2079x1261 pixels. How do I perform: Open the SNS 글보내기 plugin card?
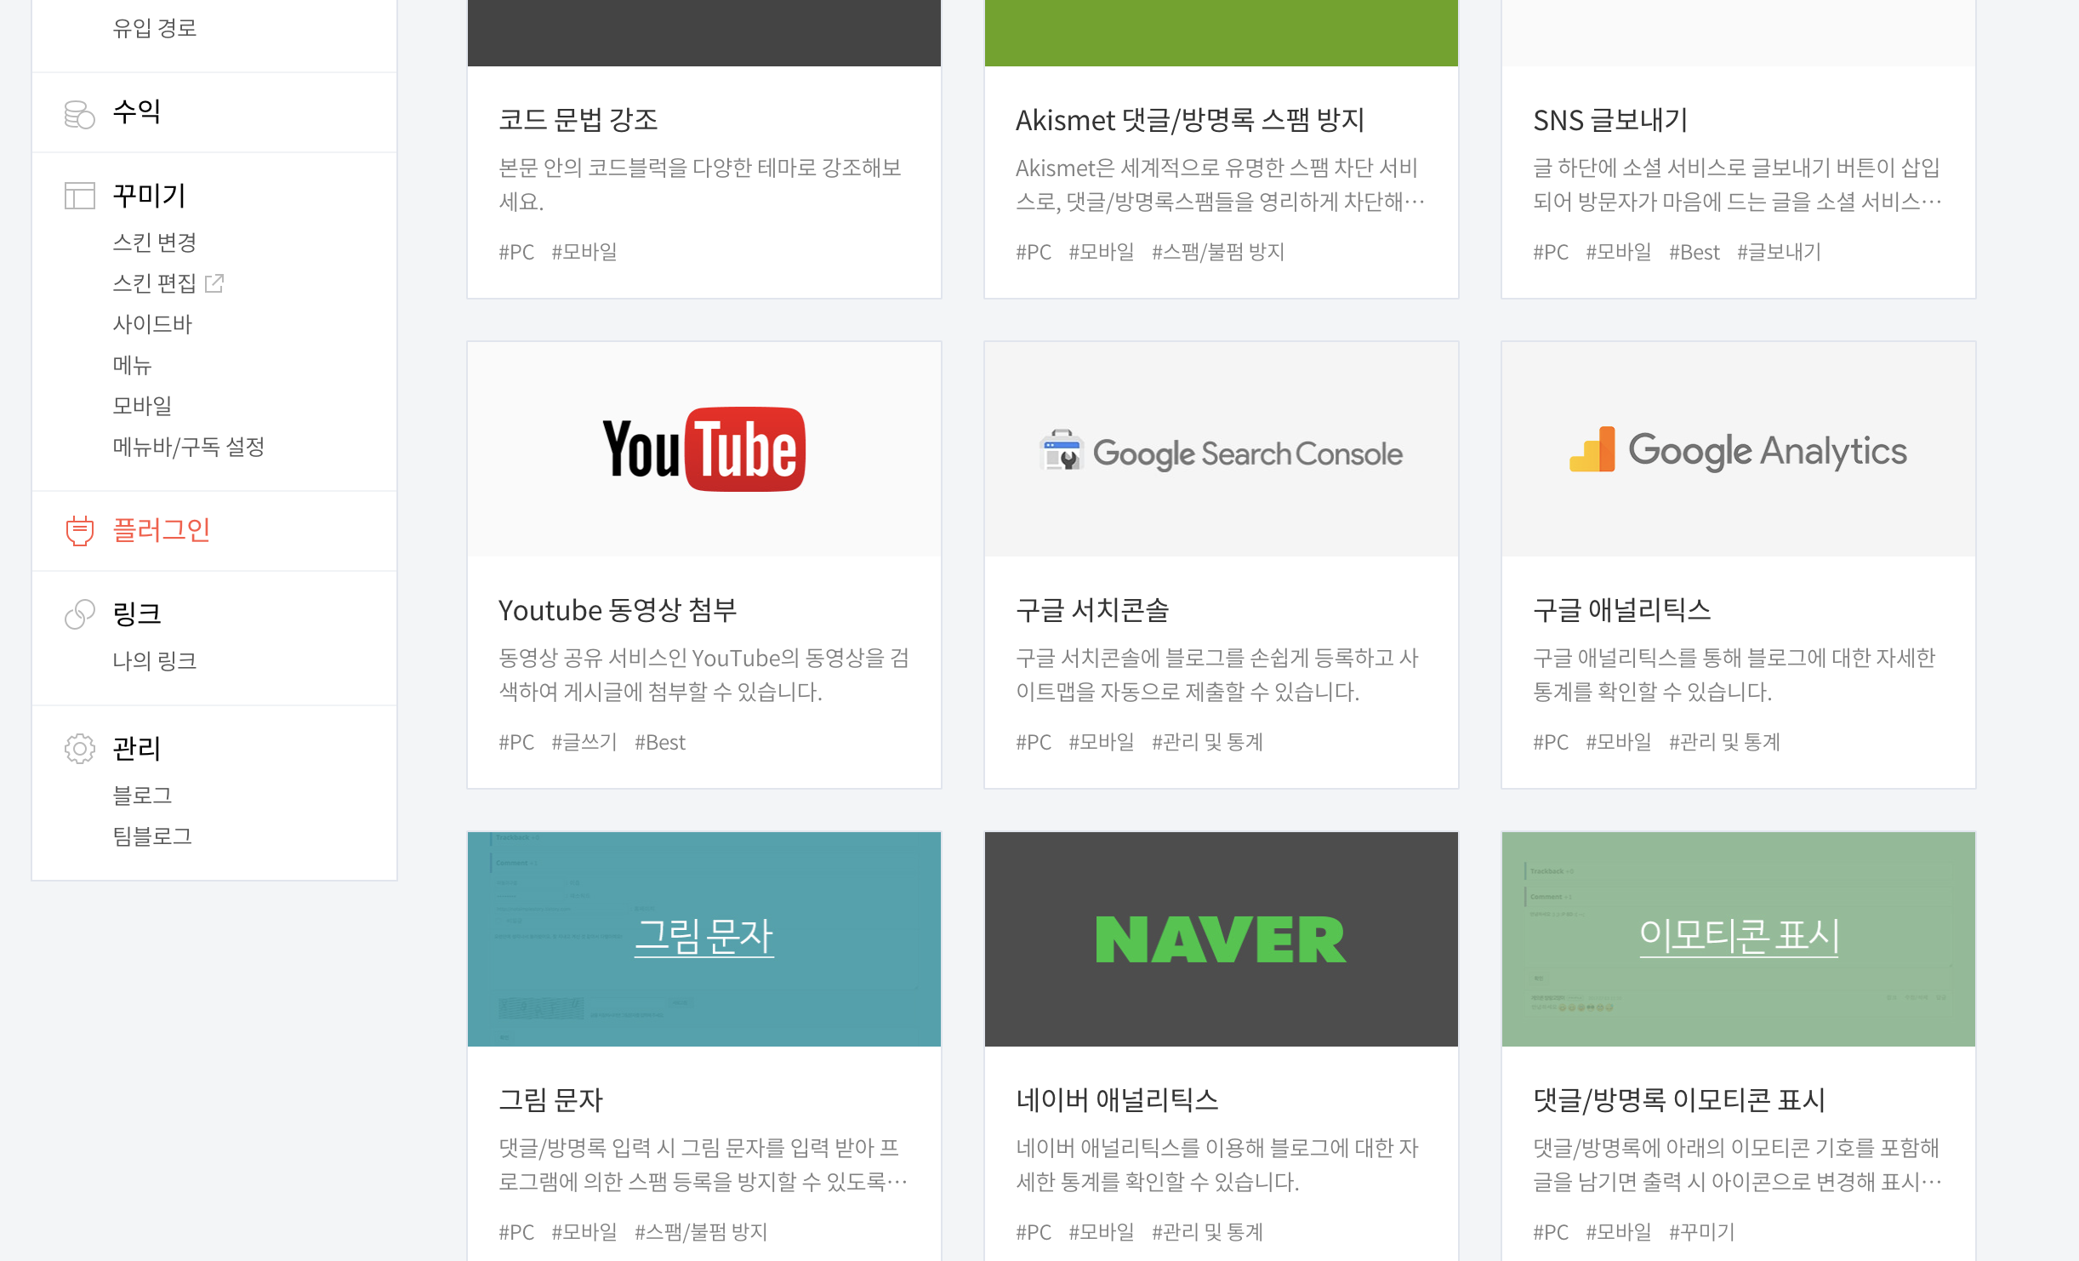pyautogui.click(x=1609, y=120)
